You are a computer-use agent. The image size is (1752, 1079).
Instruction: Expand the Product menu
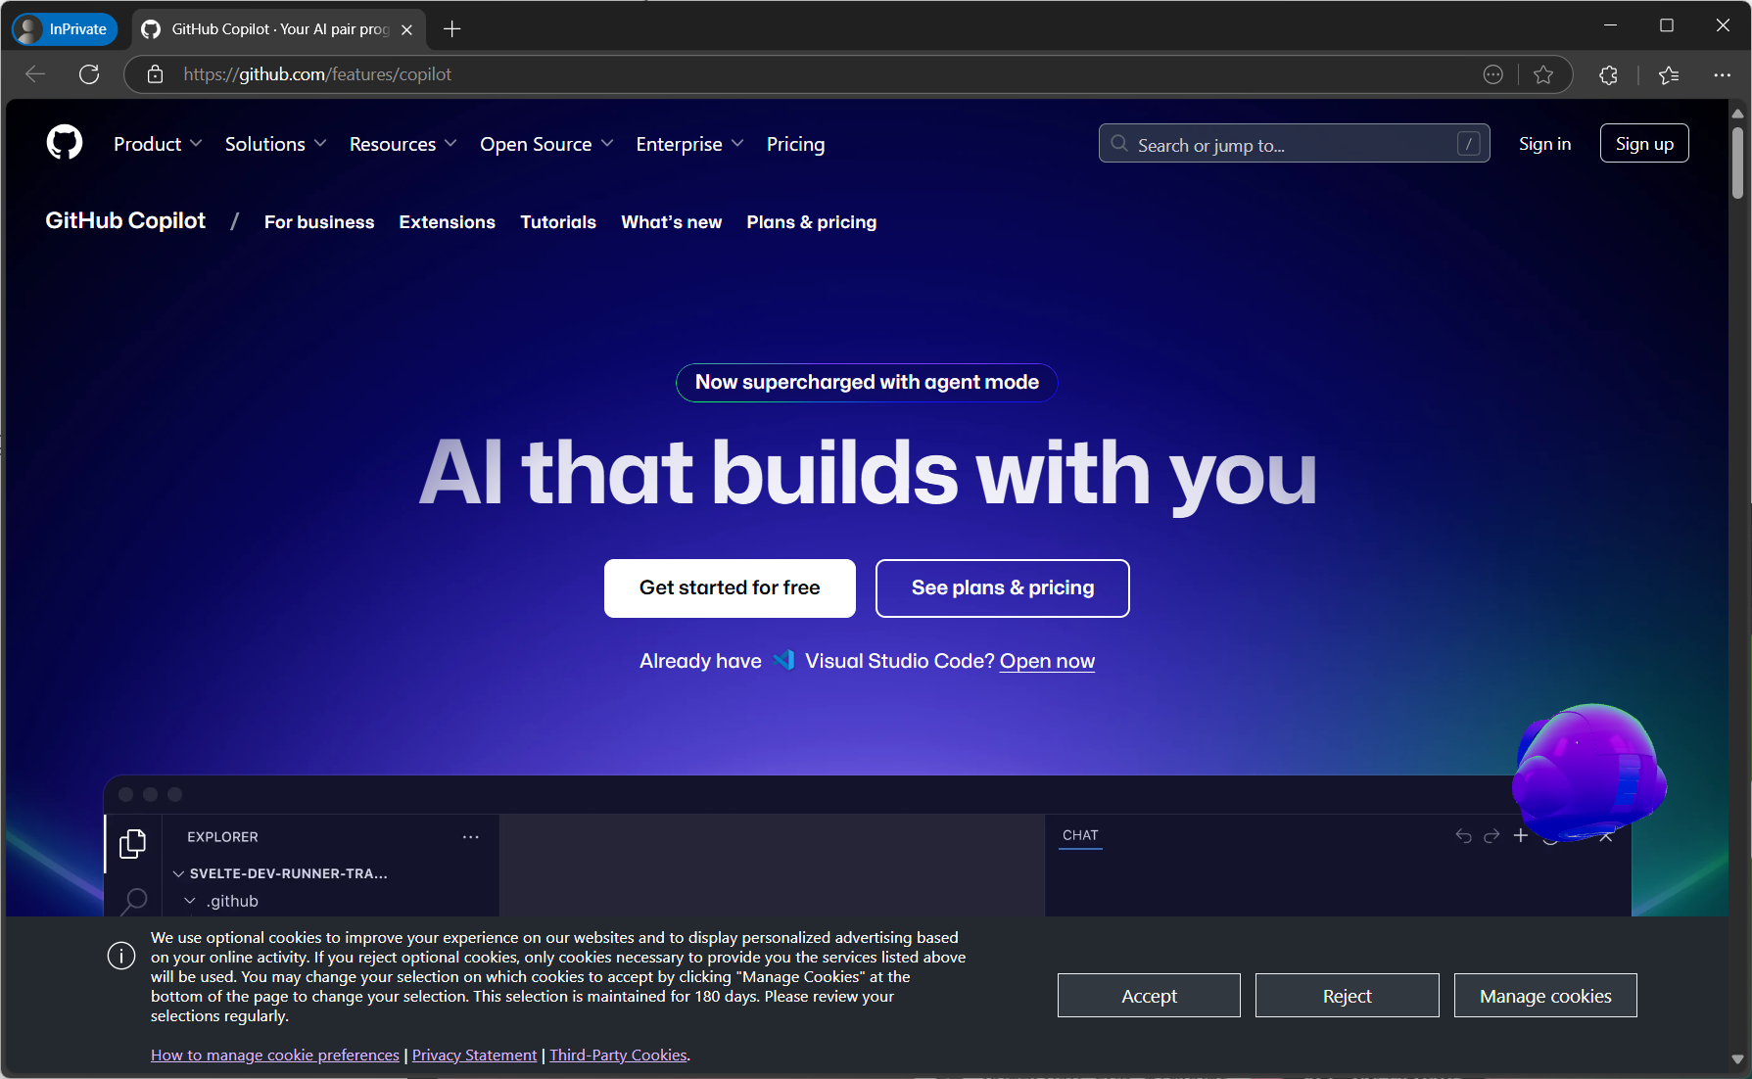click(159, 144)
